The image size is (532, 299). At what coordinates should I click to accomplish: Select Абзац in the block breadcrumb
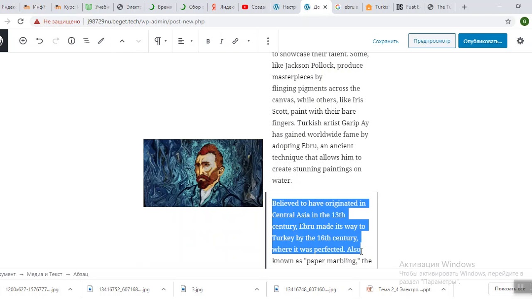[x=81, y=274]
